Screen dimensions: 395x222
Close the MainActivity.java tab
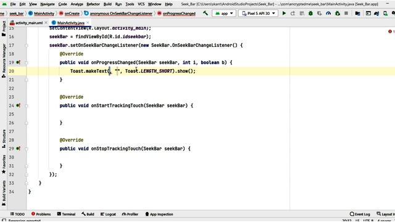[88, 23]
